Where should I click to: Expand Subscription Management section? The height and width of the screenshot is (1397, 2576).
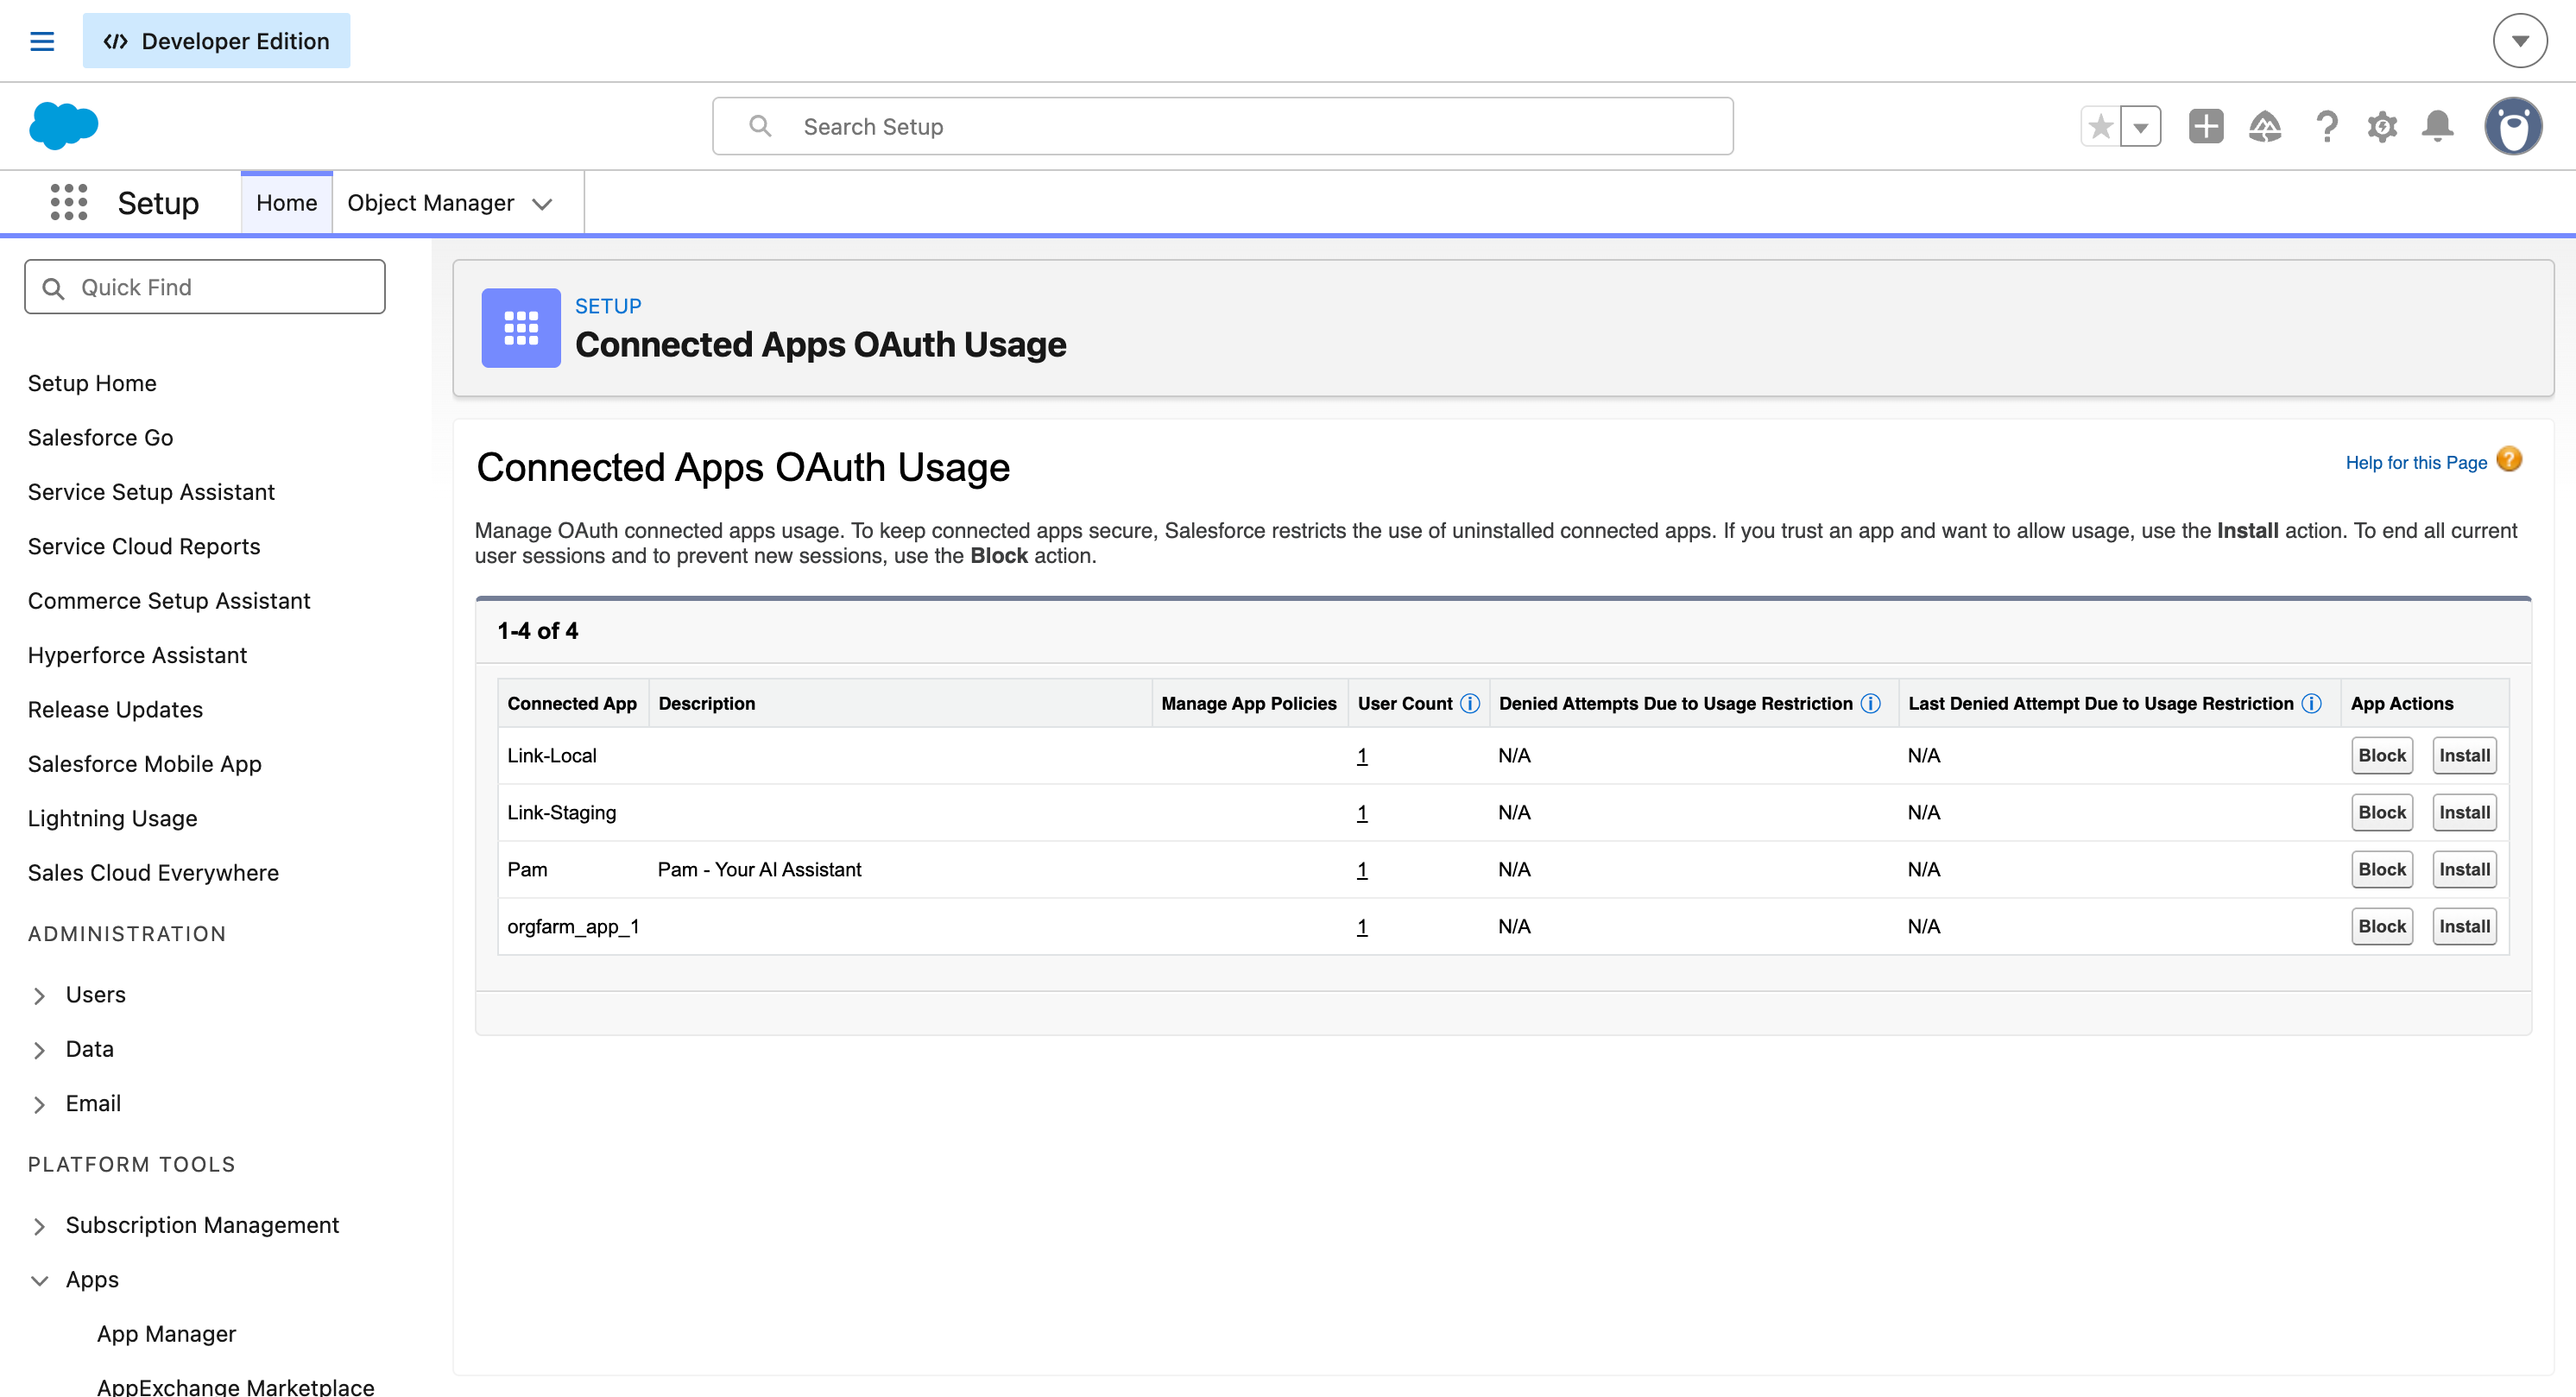coord(39,1227)
